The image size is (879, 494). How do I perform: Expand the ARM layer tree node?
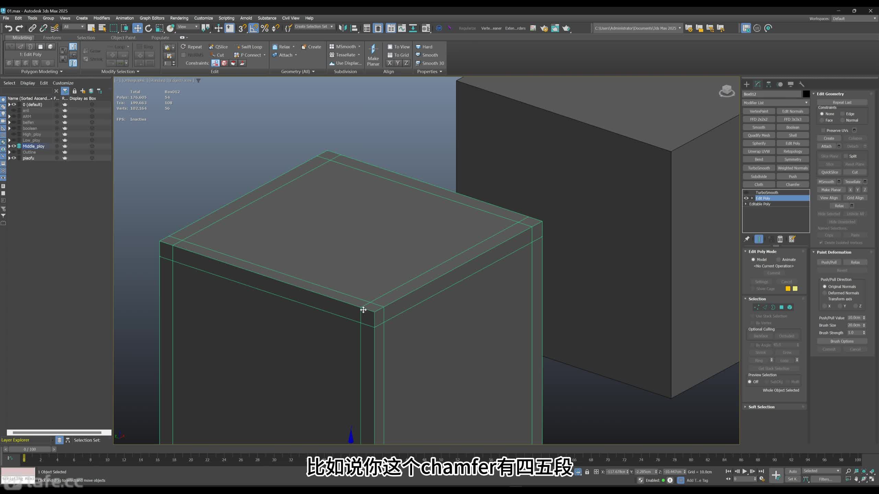10,117
